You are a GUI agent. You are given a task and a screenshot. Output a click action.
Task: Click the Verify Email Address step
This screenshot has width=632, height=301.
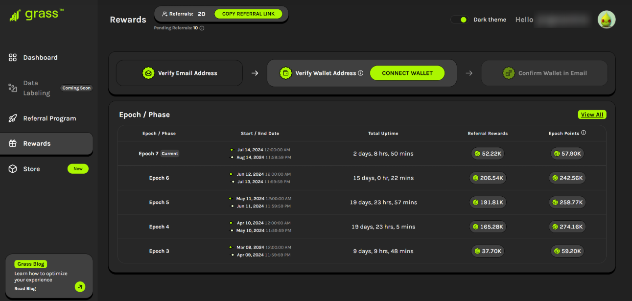[x=179, y=73]
